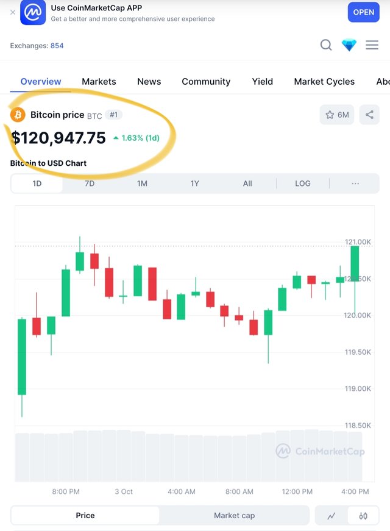Tap the CoinMarketCap app logo

33,12
